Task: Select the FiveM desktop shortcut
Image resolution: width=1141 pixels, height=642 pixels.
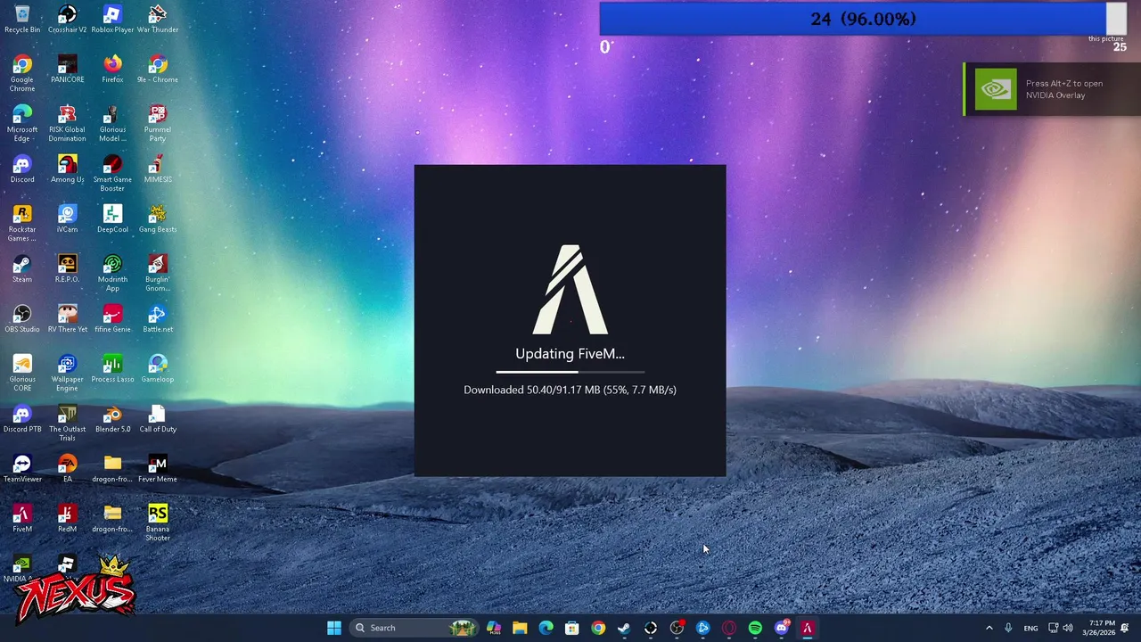Action: tap(22, 518)
